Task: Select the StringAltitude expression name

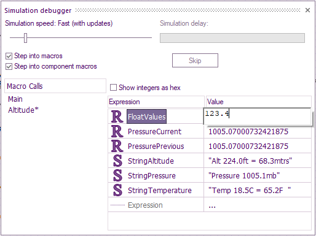Action: 151,161
